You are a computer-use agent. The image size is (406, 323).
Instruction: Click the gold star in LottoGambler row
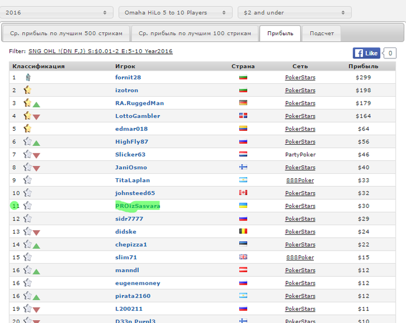pos(27,116)
